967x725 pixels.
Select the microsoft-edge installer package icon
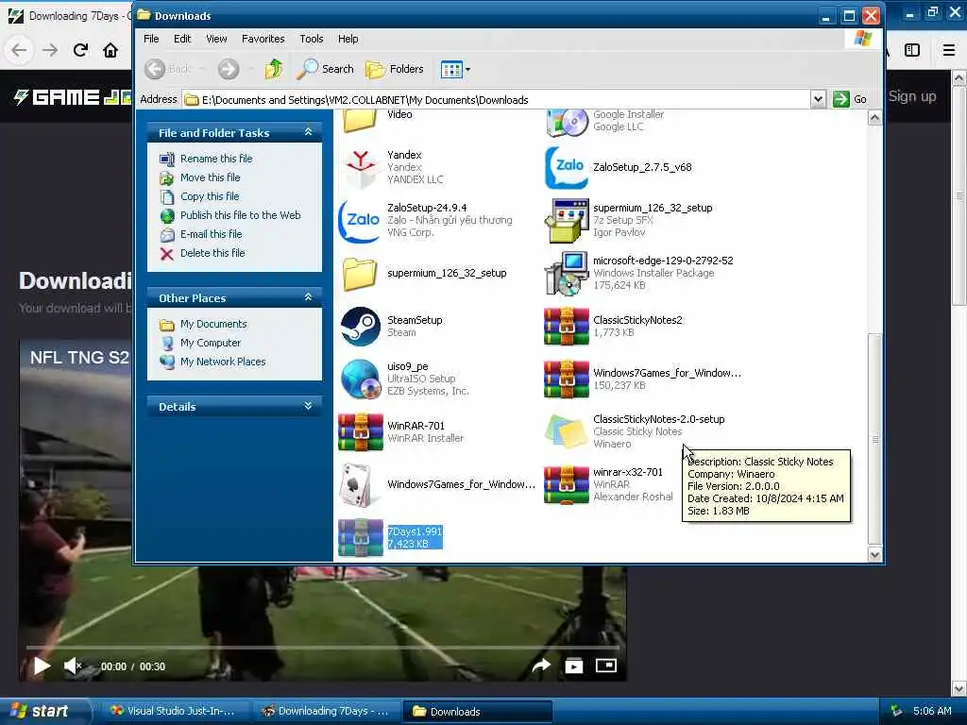(567, 273)
